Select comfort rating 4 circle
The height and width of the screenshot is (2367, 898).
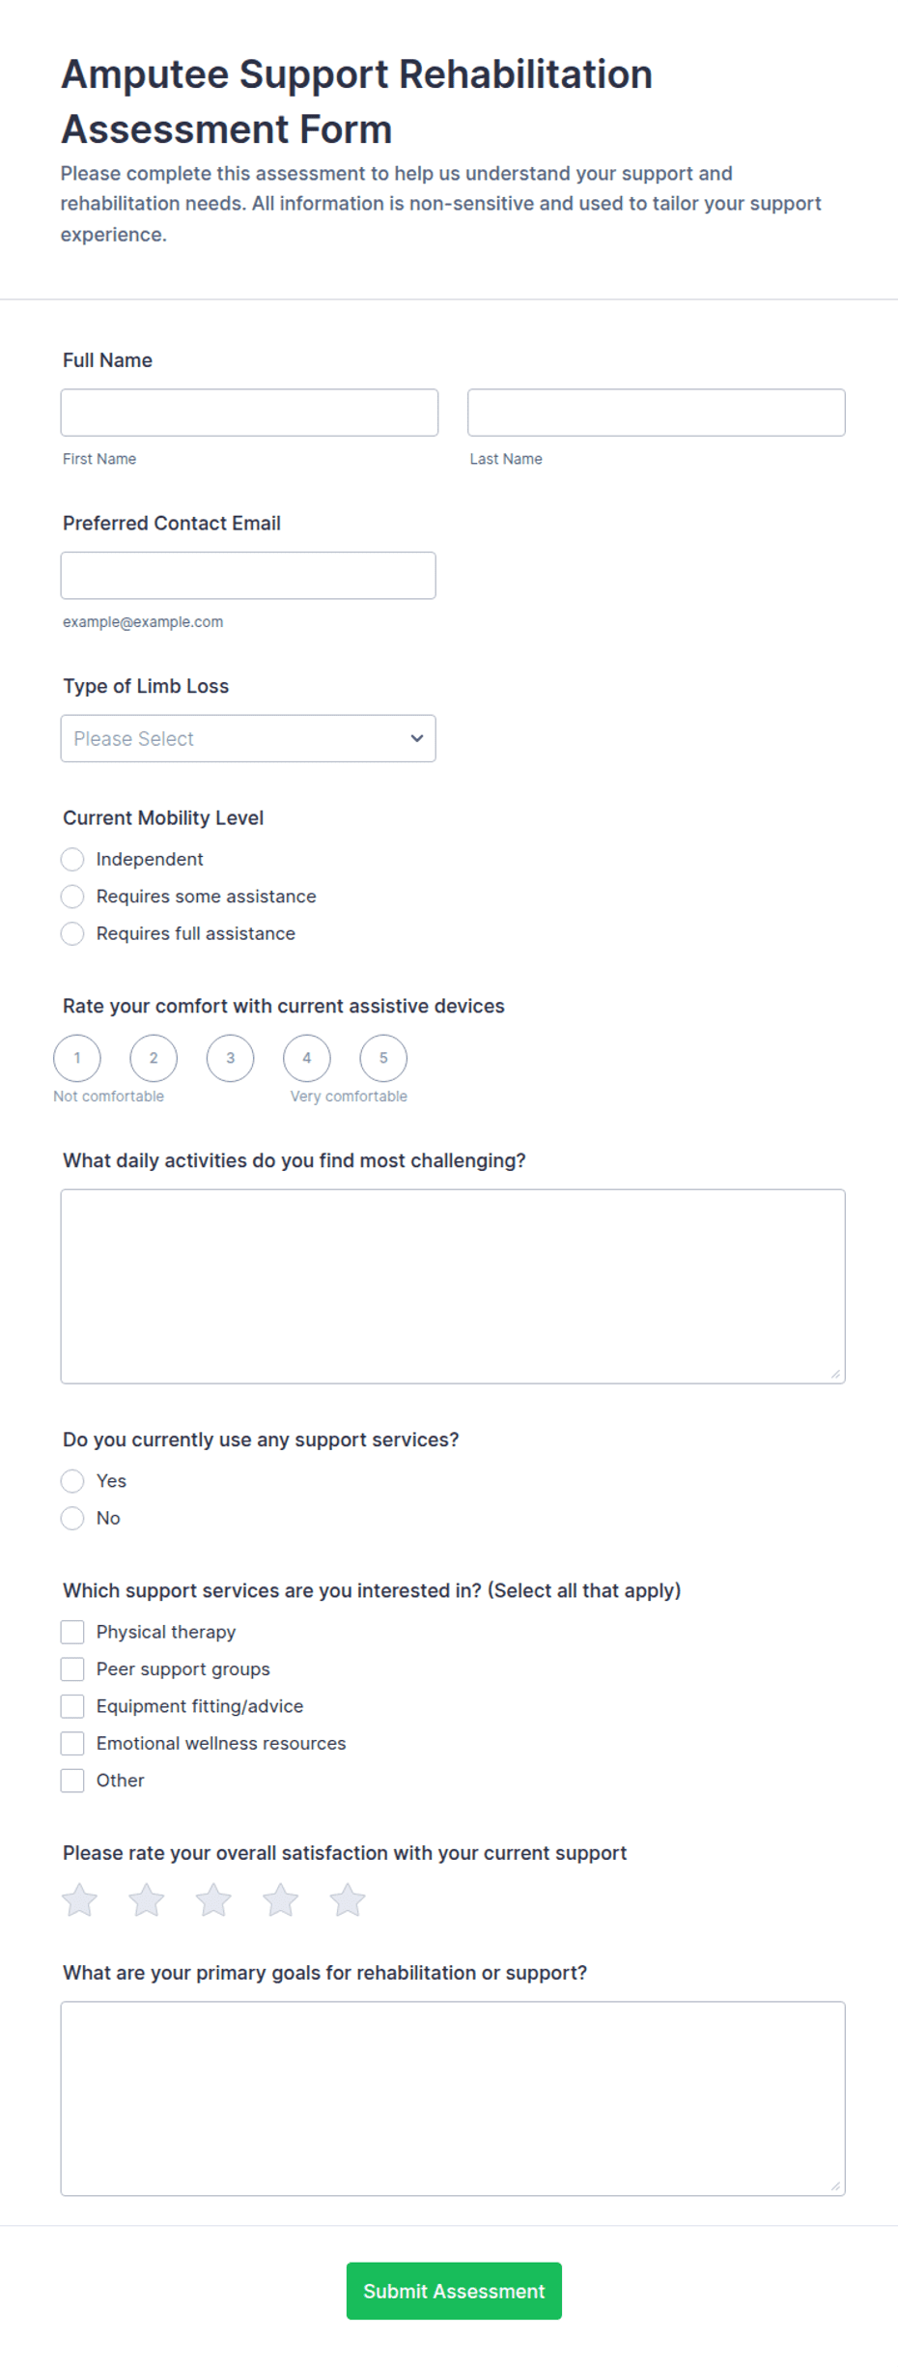coord(307,1058)
